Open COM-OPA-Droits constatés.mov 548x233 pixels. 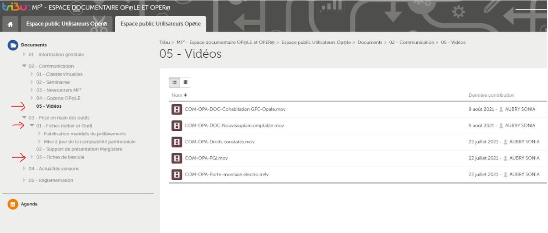[220, 142]
